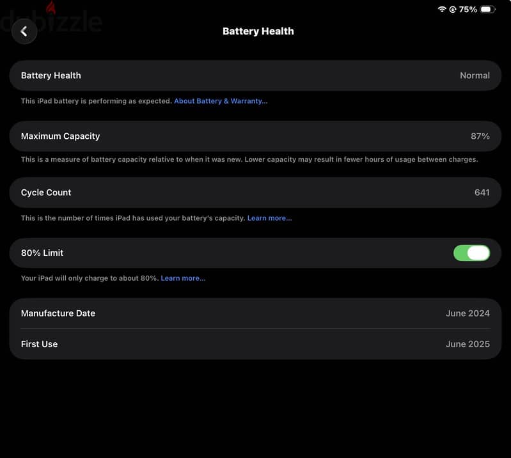Tap 'Your iPad will only charge' text

[90, 278]
